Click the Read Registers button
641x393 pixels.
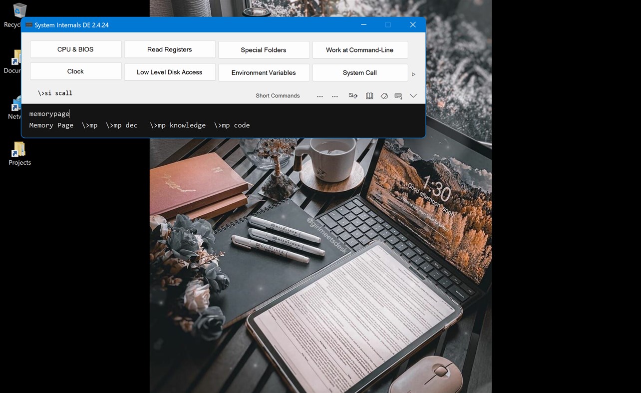[x=170, y=49]
